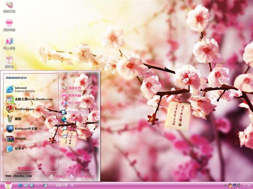Viewport: 253px width, 189px height.
Task: Expand the quick launch chevron arrow
Action: coord(38,185)
